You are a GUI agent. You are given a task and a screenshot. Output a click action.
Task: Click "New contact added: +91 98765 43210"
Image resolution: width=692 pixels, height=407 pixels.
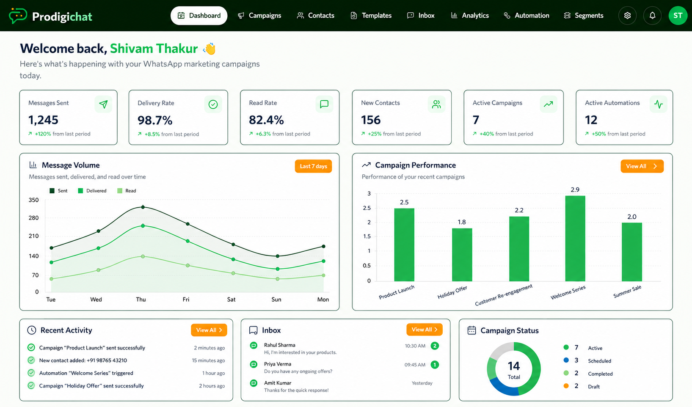click(83, 360)
